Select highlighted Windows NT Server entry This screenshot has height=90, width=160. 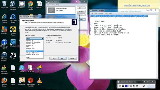[x=35, y=51]
